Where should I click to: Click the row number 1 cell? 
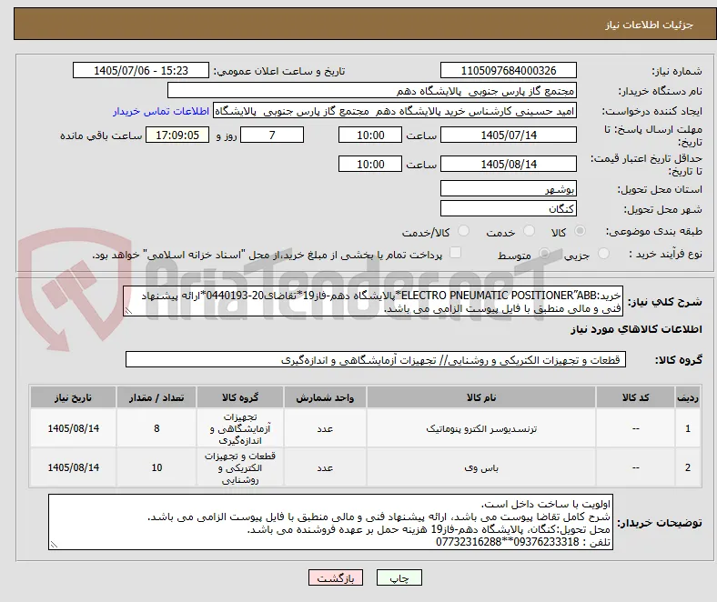[687, 428]
